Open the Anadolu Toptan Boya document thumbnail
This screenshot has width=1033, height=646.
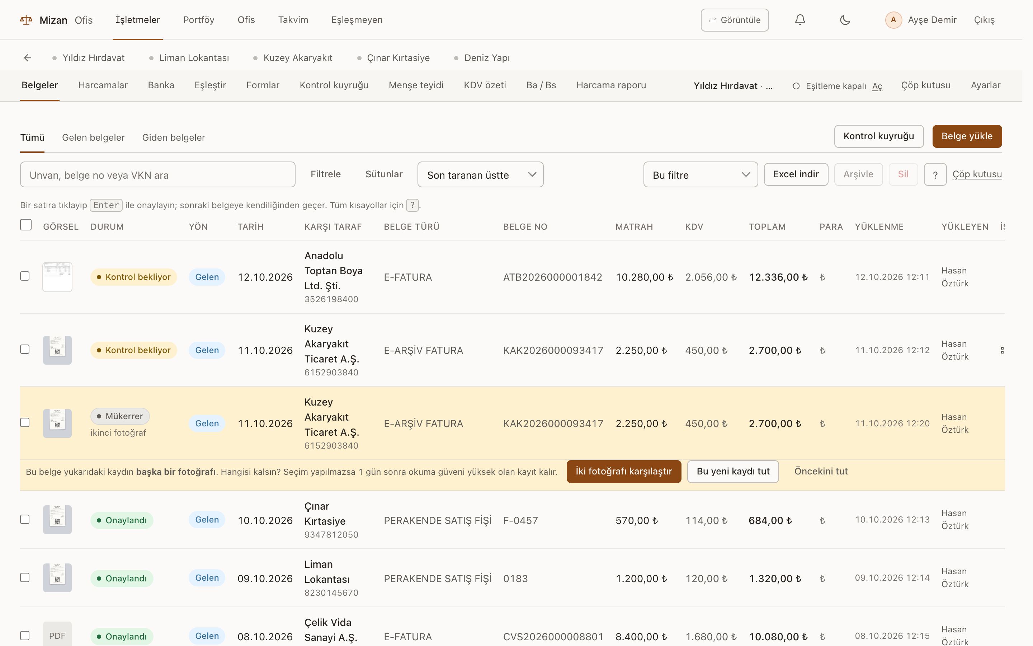(x=57, y=277)
